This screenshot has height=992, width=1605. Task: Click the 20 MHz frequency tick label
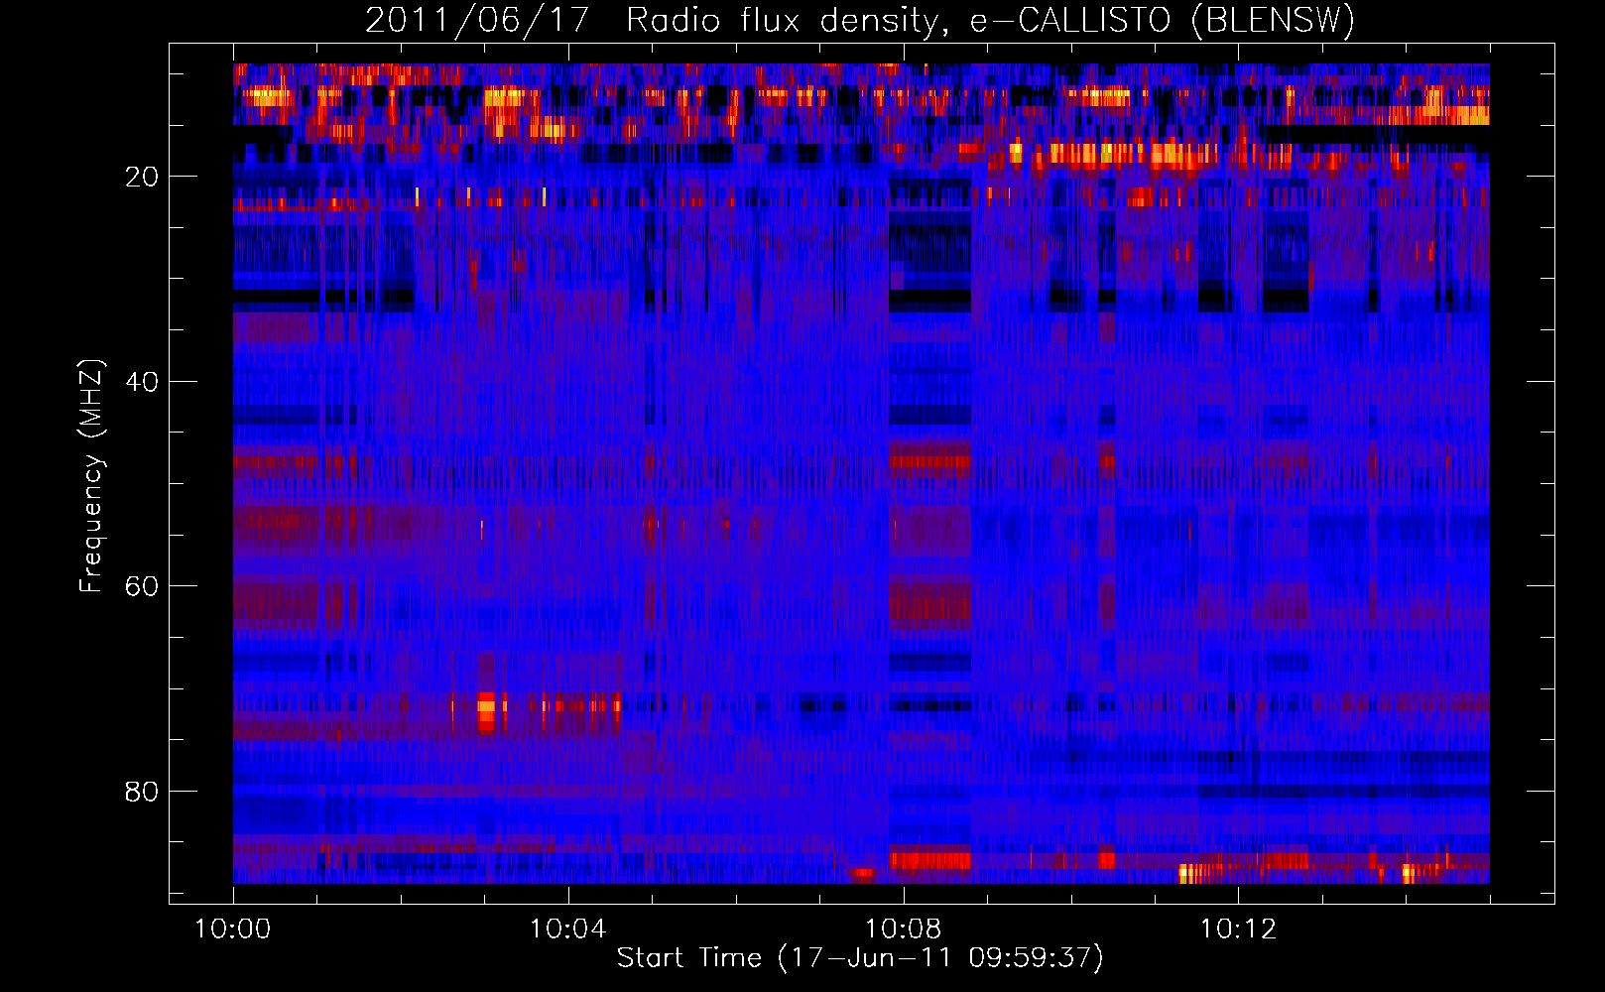point(143,177)
